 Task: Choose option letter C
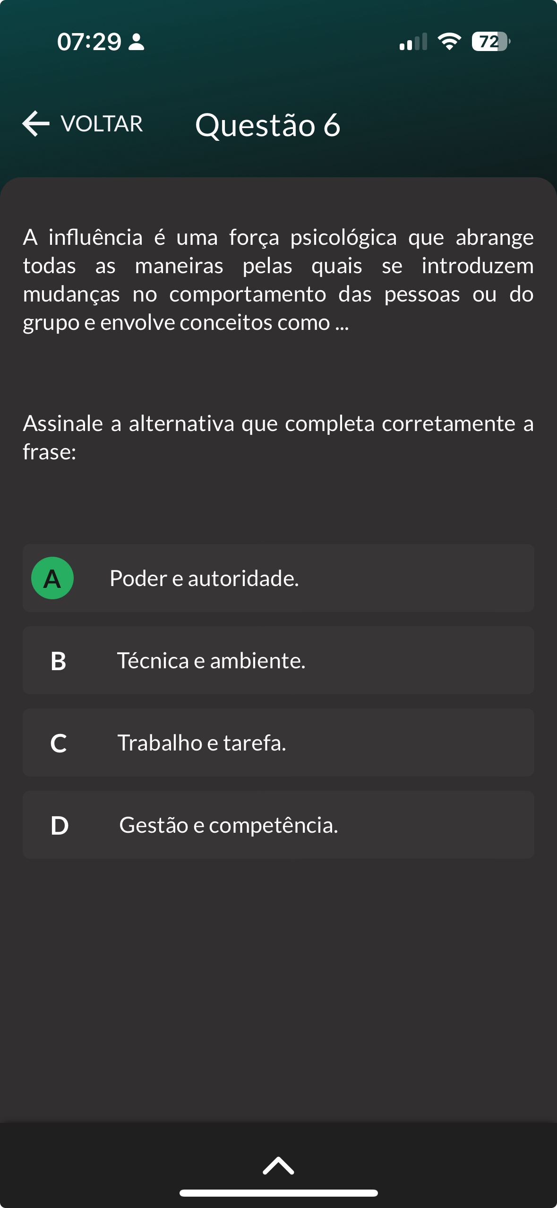click(59, 743)
